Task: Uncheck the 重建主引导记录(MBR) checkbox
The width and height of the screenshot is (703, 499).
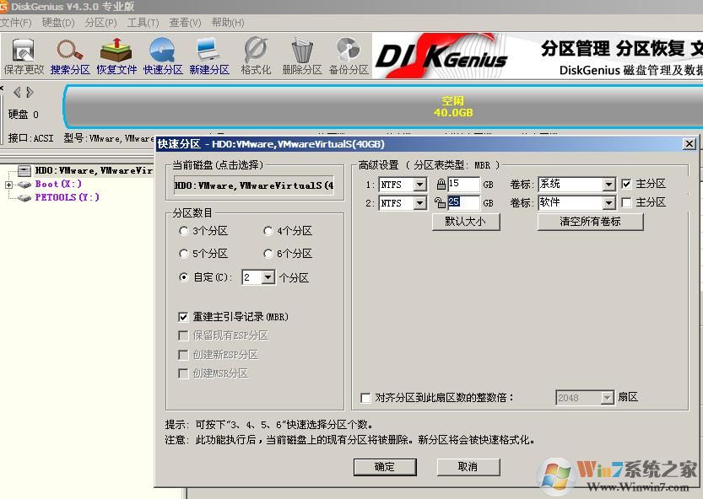Action: (x=183, y=317)
